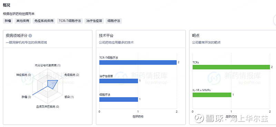Click the blue 细胞疗法 bar in chart
The height and width of the screenshot is (127, 276).
pyautogui.click(x=119, y=99)
